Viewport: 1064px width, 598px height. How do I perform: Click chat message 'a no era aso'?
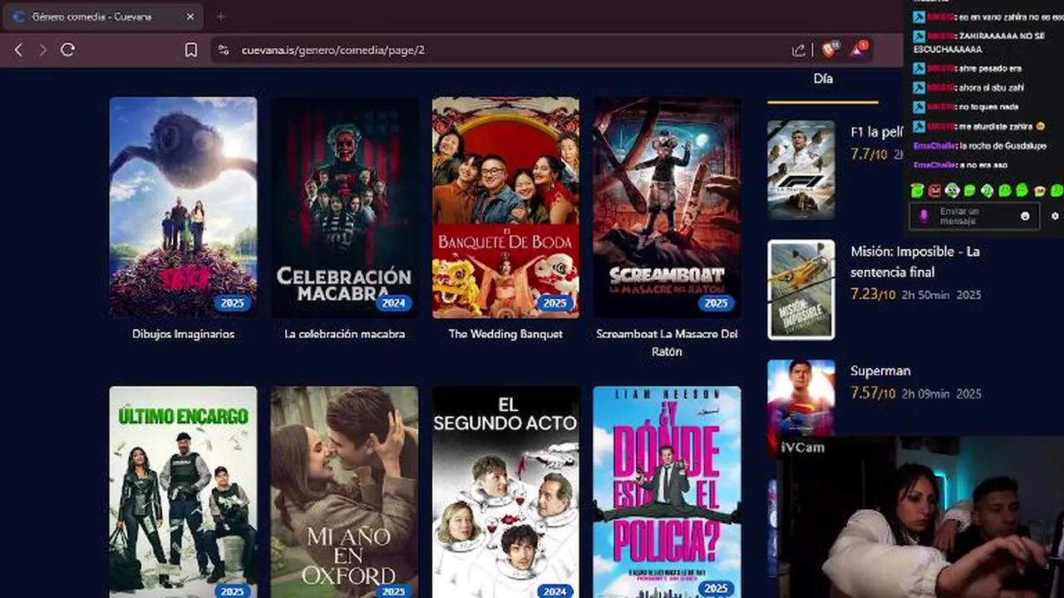click(x=983, y=164)
